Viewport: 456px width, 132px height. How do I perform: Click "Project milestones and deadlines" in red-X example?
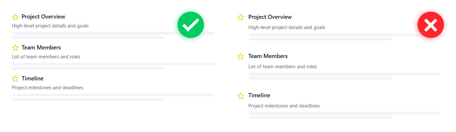point(284,106)
